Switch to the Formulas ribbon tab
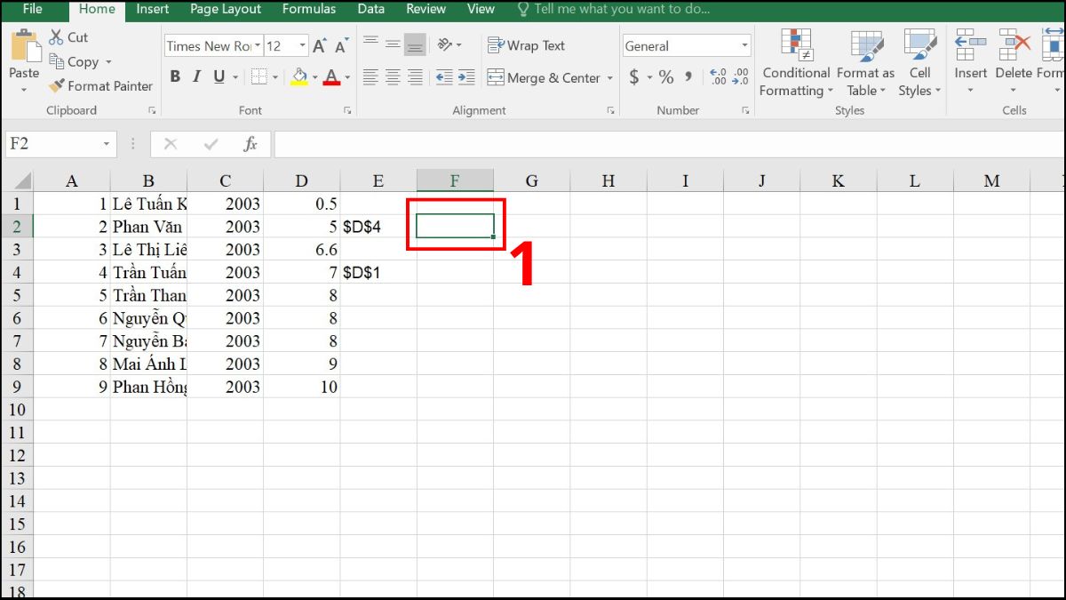The image size is (1066, 600). point(308,10)
